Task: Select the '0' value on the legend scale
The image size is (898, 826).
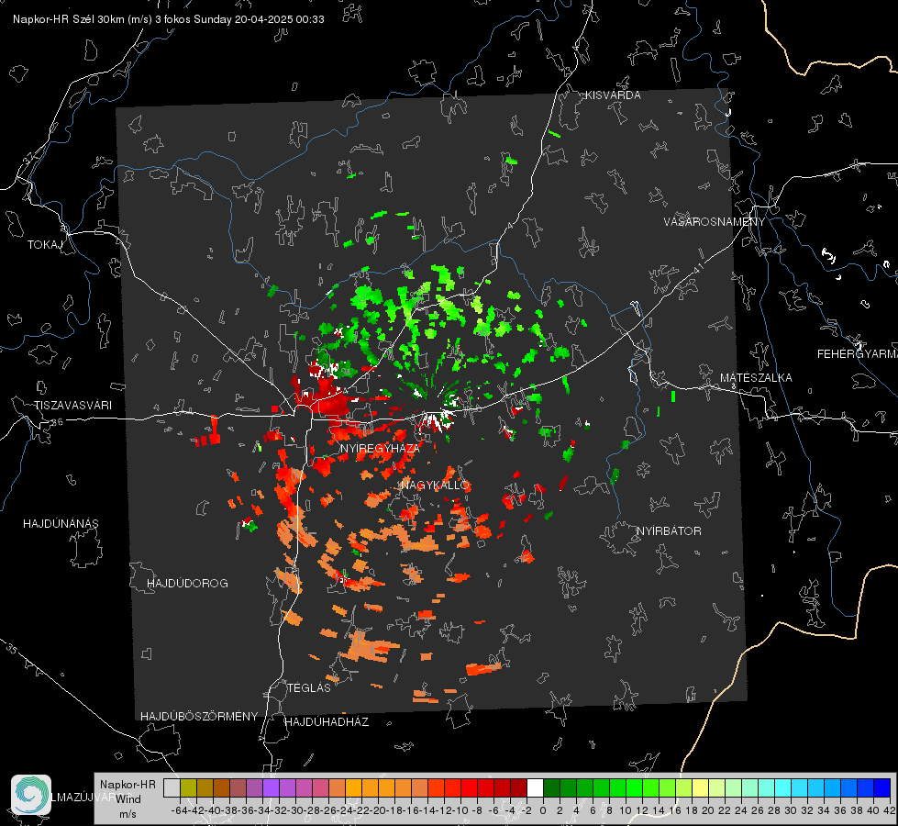Action: (543, 810)
